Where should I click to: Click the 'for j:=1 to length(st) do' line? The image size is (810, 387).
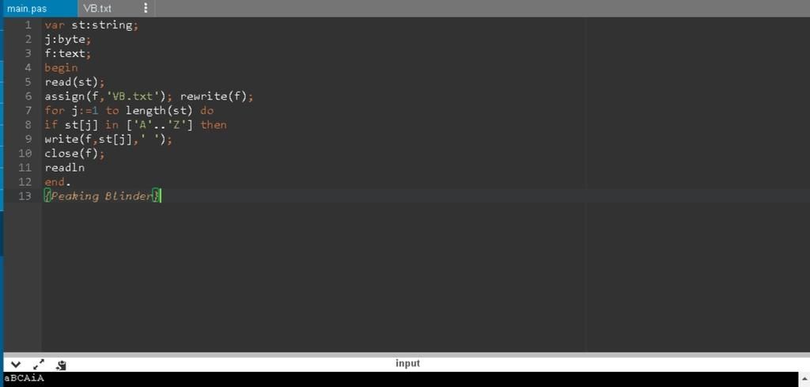pyautogui.click(x=129, y=111)
